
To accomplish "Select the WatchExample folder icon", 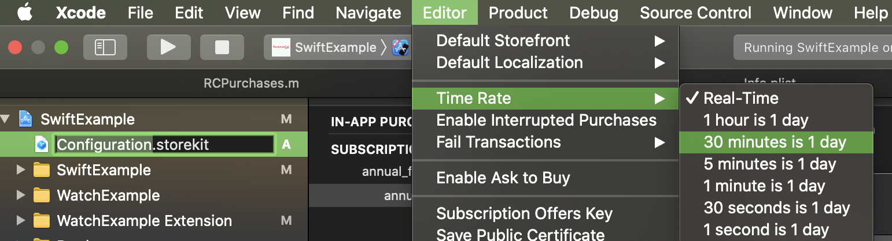I will tap(41, 195).
